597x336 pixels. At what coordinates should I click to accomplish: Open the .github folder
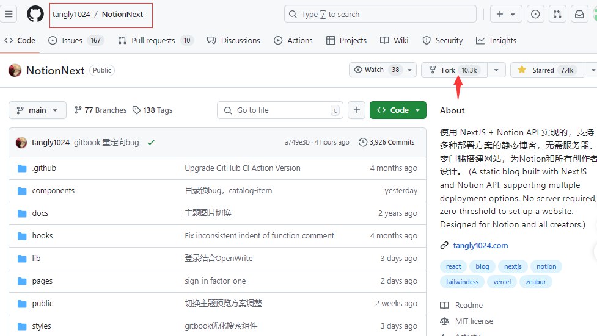[44, 168]
